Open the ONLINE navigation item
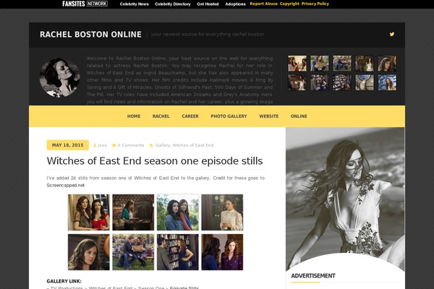This screenshot has width=434, height=289. coord(299,116)
